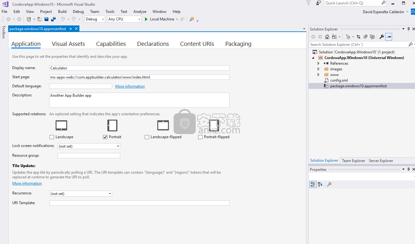
Task: Click the Alphabetical sort icon in Properties
Action: [320, 184]
